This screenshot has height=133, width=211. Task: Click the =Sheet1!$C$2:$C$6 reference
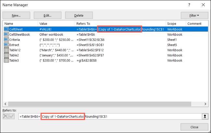coord(91,40)
